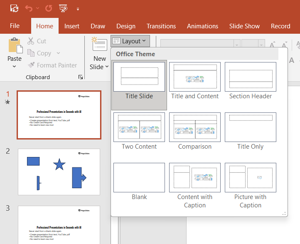The height and width of the screenshot is (244, 300).
Task: Switch to the Insert tab
Action: [x=72, y=26]
